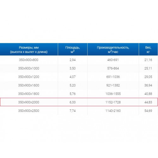Click the performance value 576-864
This screenshot has width=158, height=158.
pyautogui.click(x=113, y=68)
